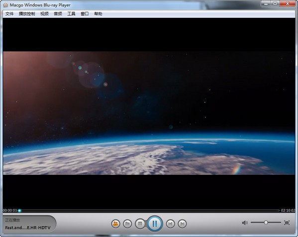Seek to middle of progress bar

pos(149,211)
